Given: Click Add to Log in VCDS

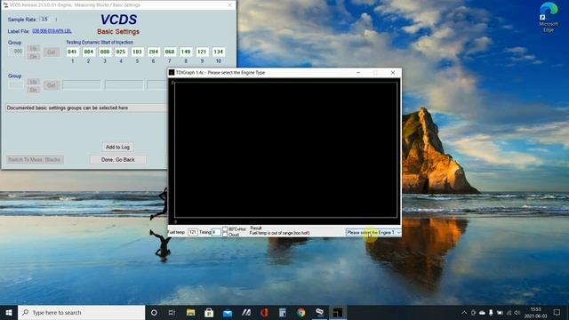Looking at the screenshot, I should coord(117,147).
